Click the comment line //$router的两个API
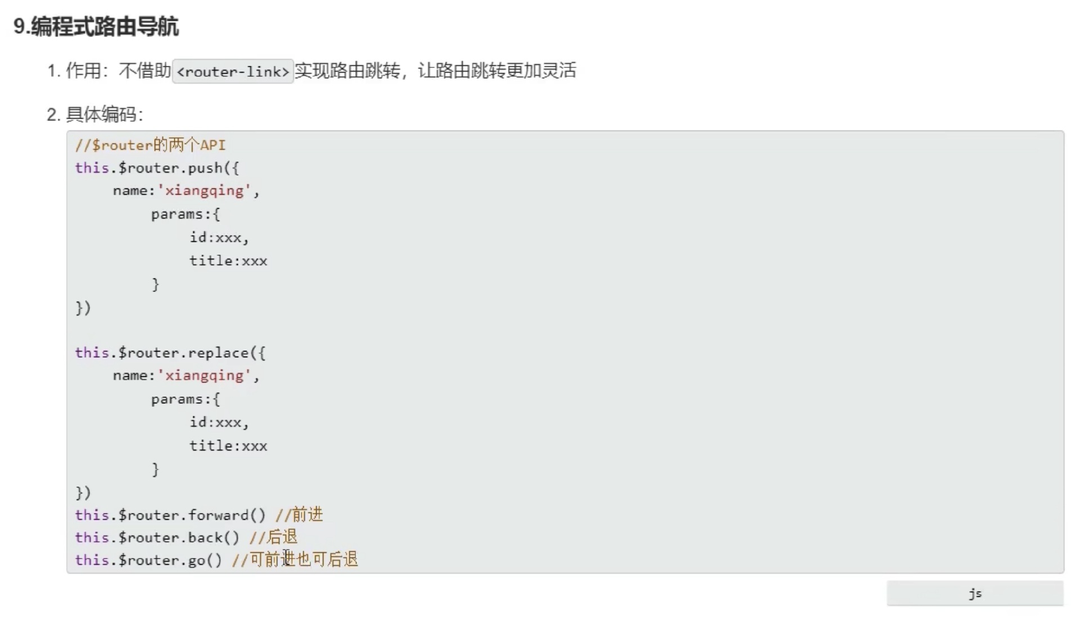 pos(150,145)
